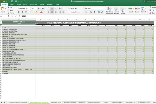Center text horizontally

(x=52, y=12)
